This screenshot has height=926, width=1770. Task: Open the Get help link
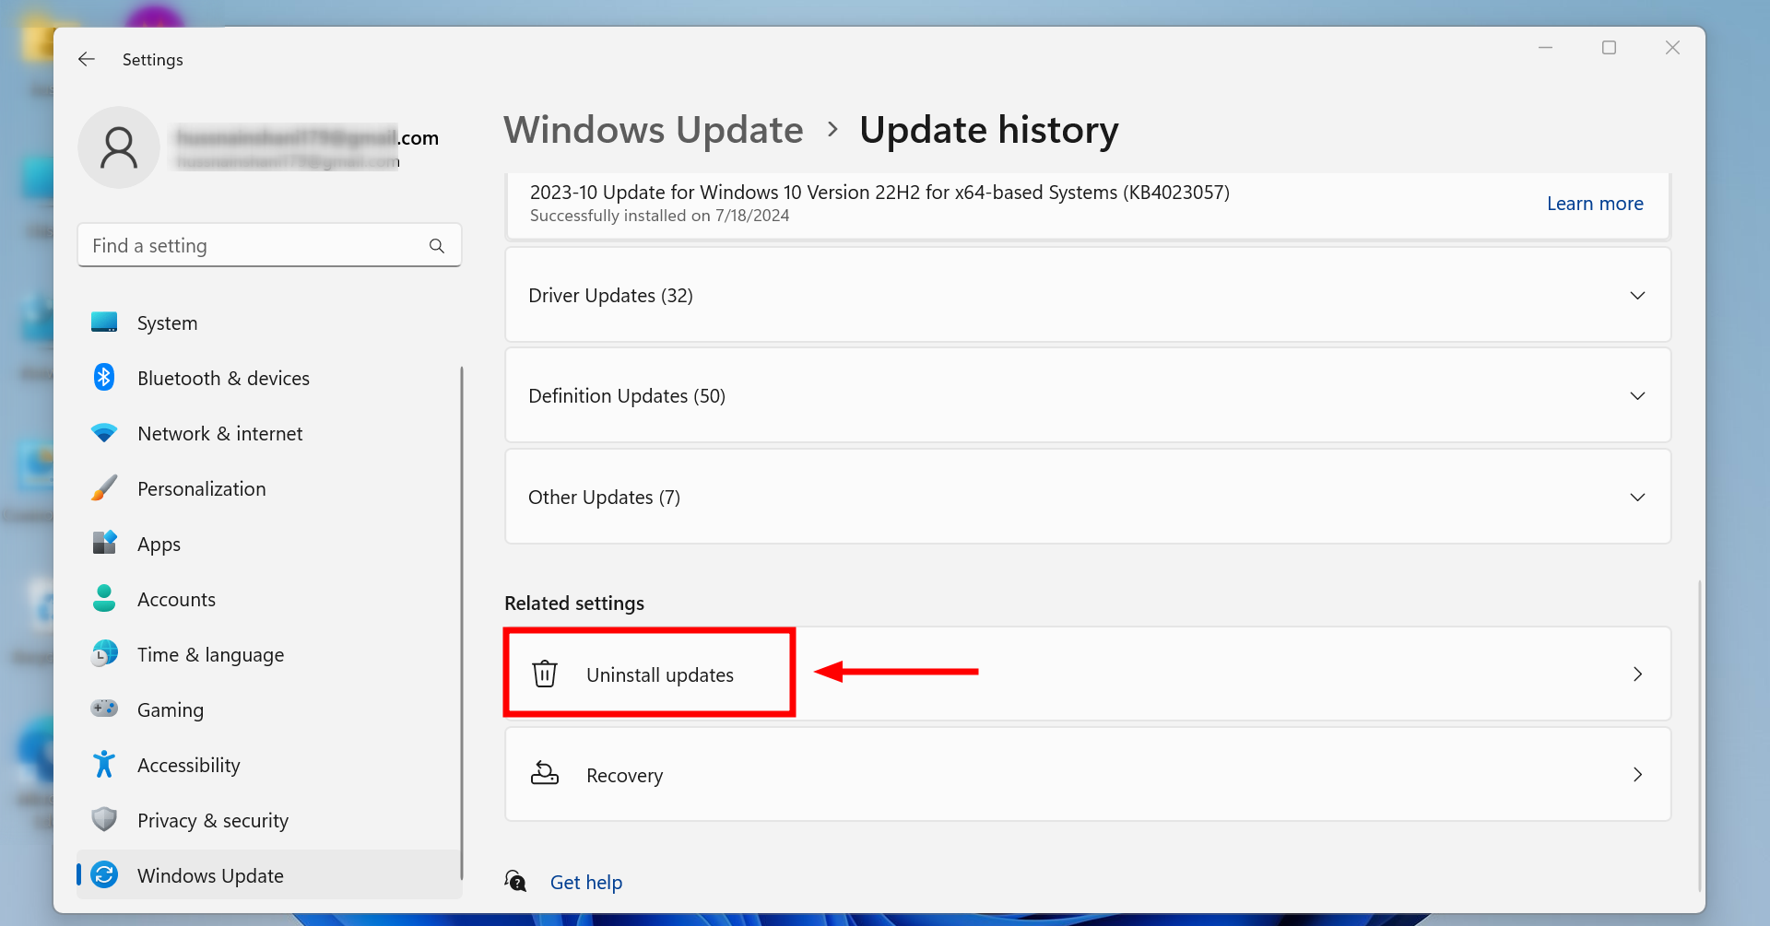[586, 882]
